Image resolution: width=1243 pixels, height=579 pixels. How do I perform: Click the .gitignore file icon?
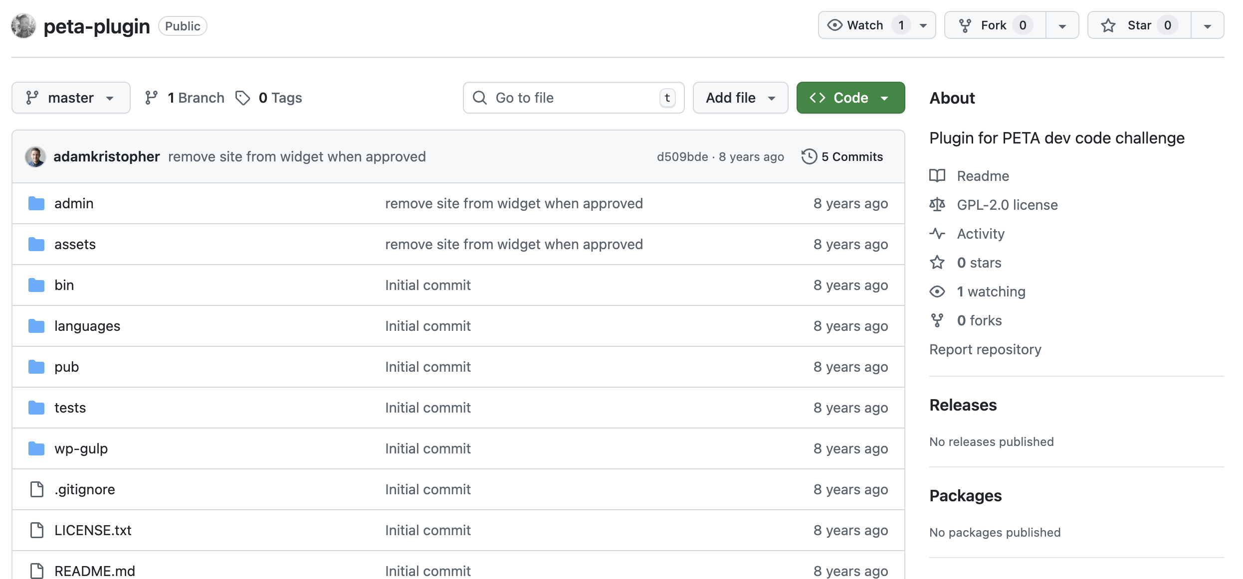[x=36, y=489]
